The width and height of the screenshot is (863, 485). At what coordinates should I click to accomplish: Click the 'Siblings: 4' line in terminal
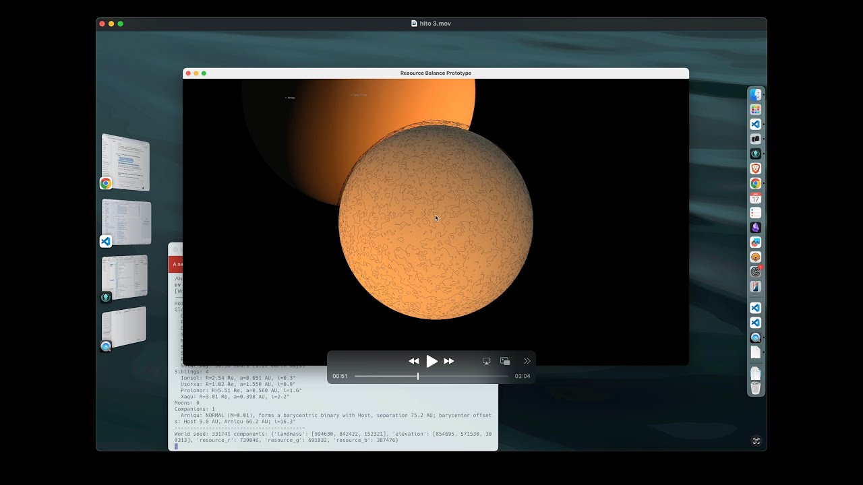[x=191, y=372]
